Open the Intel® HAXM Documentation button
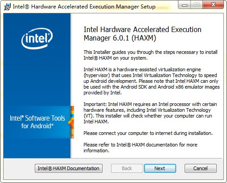Viewport: 227px width, 183px height. [x=69, y=168]
